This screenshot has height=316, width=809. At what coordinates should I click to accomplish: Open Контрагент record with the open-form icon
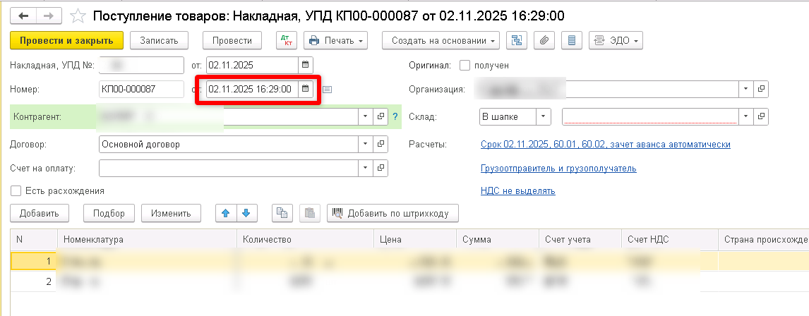point(380,116)
